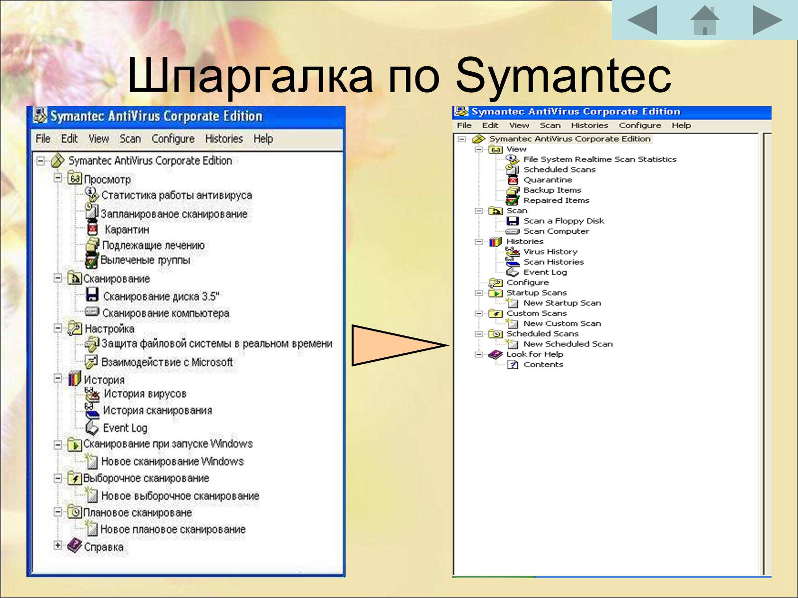
Task: Click the Repaired Items icon
Action: (513, 200)
